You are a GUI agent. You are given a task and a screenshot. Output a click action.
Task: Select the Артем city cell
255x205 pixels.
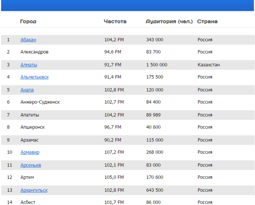tap(27, 177)
